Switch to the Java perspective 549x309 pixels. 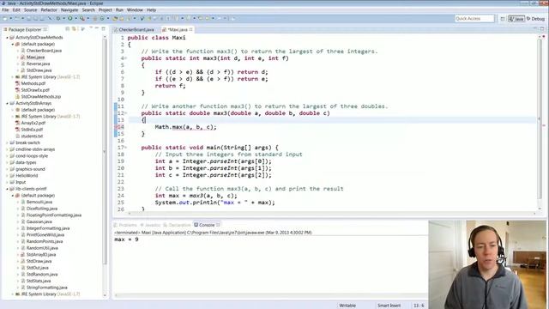click(516, 19)
